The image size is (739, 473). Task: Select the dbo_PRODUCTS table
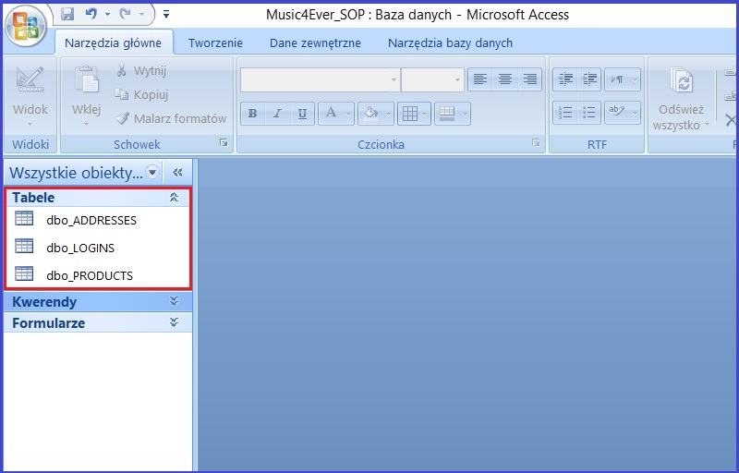[90, 275]
